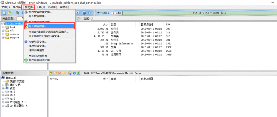Open the 选项(O) menu

coord(52,7)
